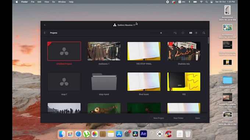Click the New Project button
The height and width of the screenshot is (140, 250).
point(159,118)
